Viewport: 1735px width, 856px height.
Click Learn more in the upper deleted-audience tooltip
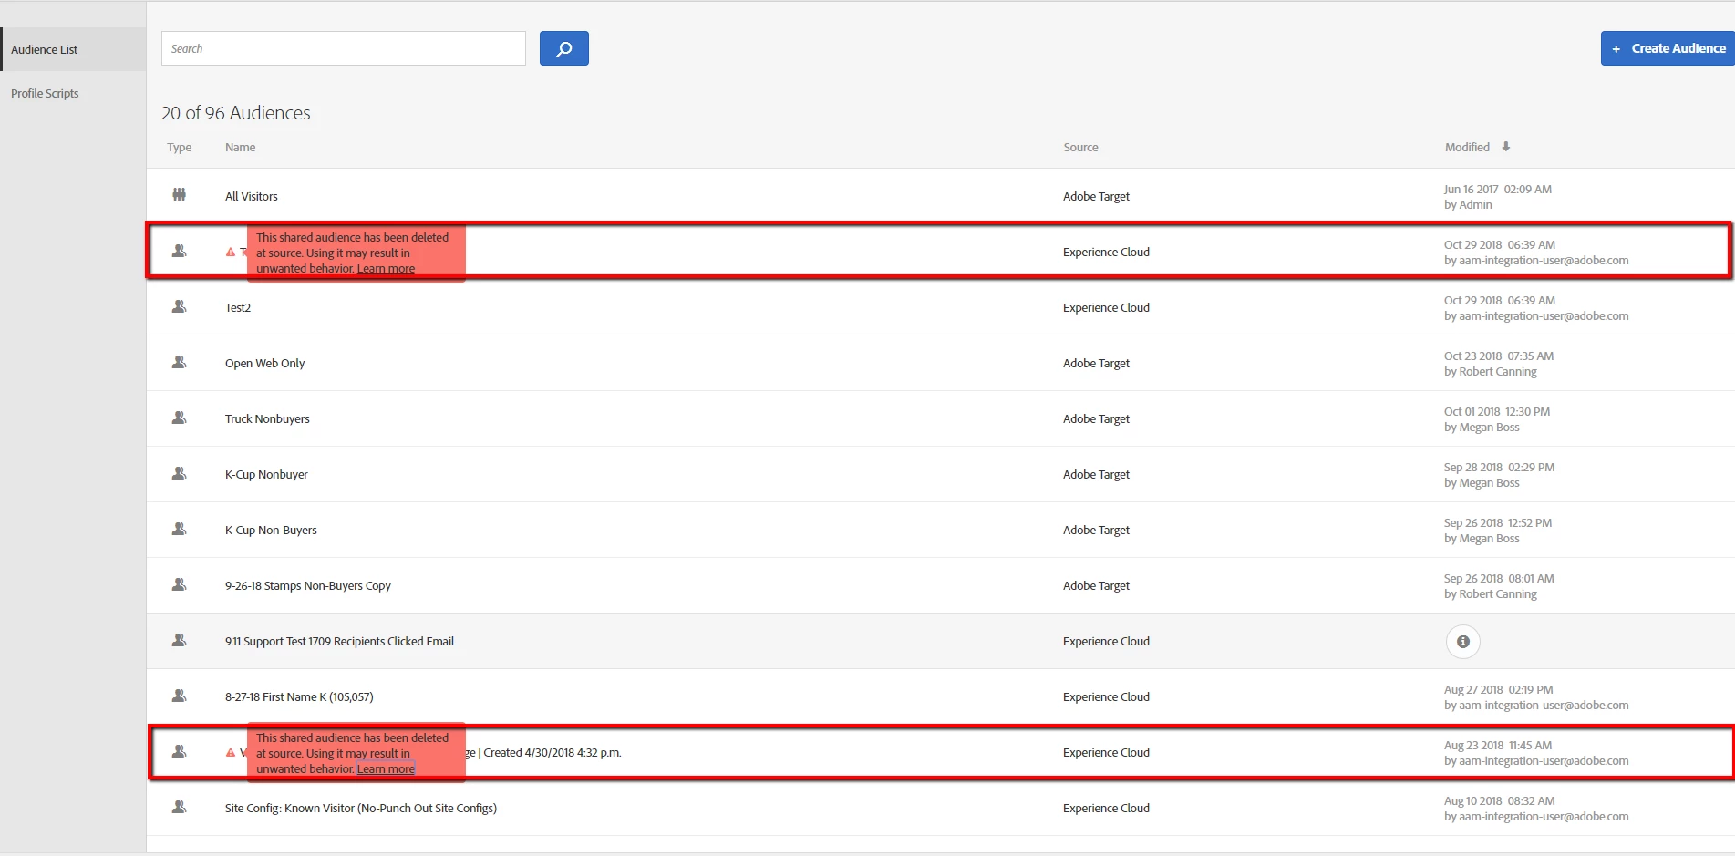tap(386, 269)
